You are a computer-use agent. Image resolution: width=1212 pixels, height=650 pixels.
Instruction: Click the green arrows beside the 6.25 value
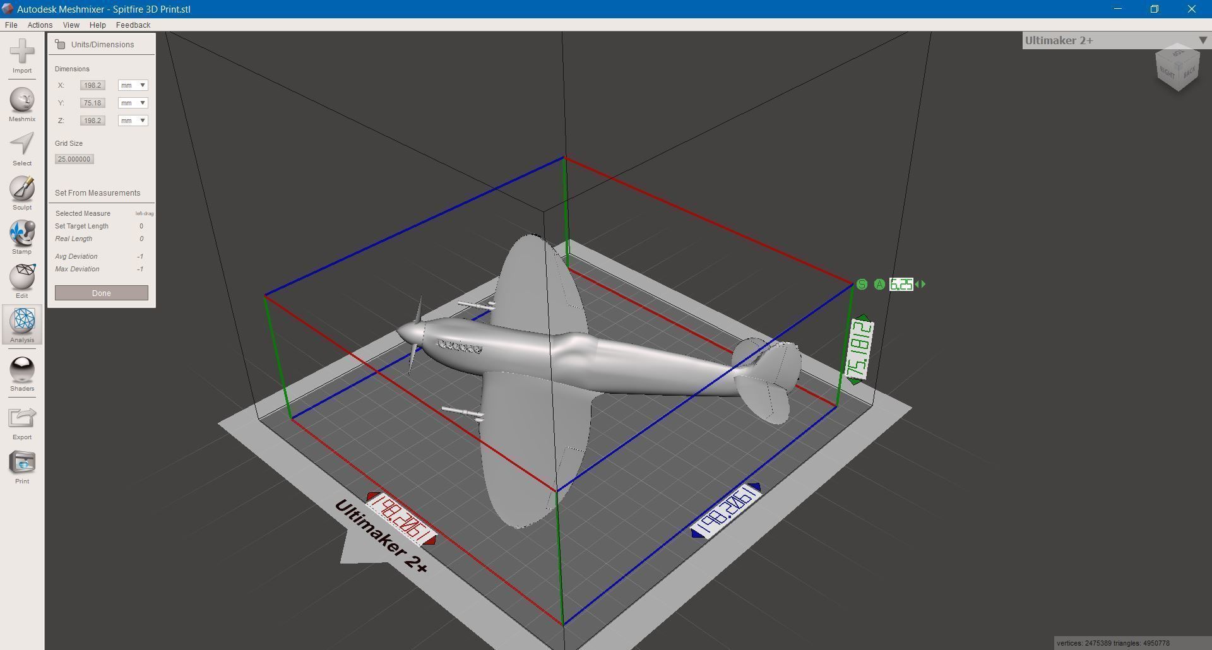pos(920,285)
